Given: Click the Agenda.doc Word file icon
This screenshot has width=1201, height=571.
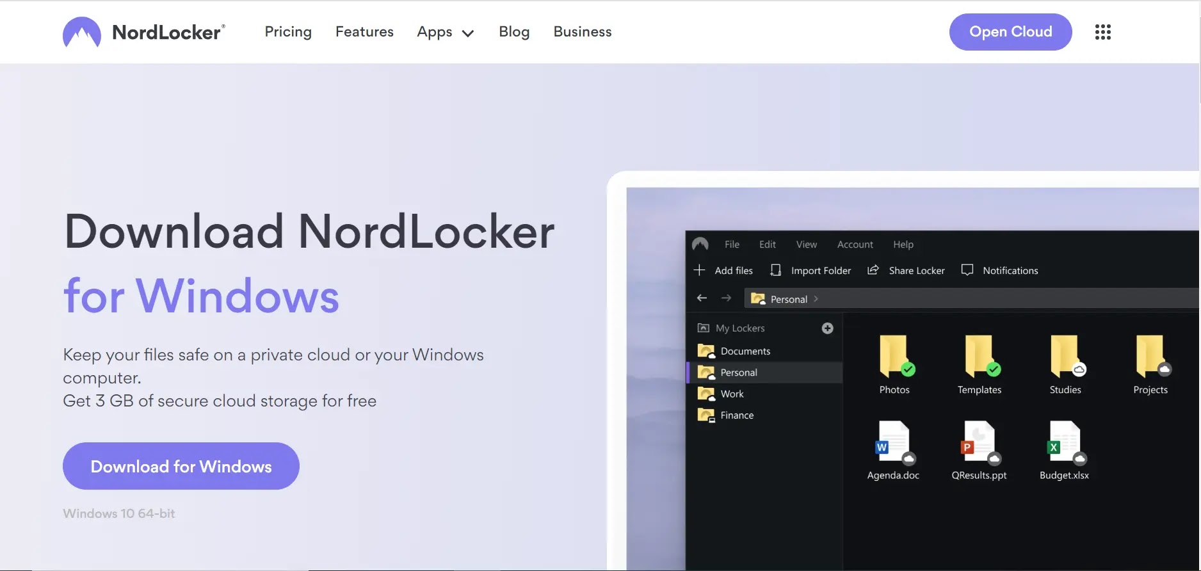Looking at the screenshot, I should 894,442.
